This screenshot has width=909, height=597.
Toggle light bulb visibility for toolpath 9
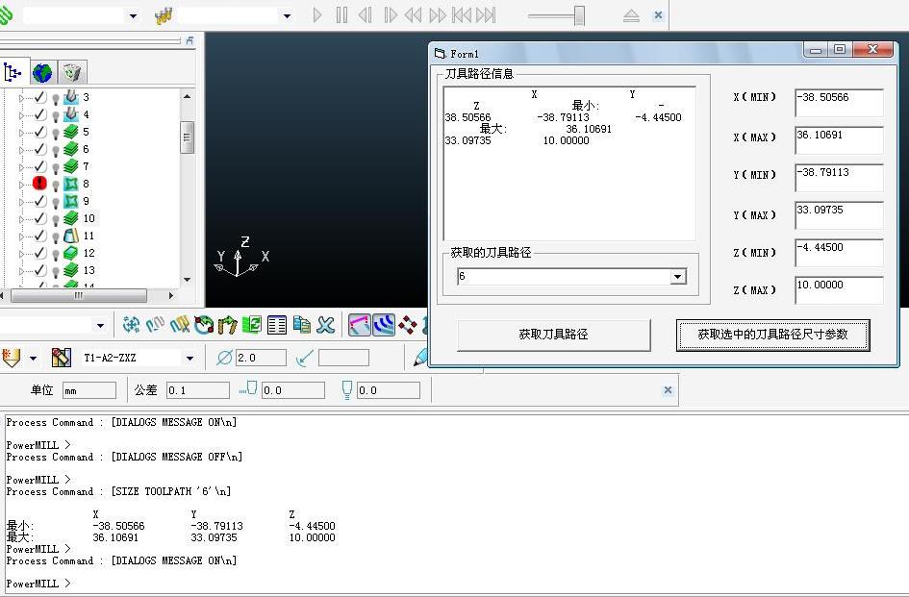pos(56,203)
